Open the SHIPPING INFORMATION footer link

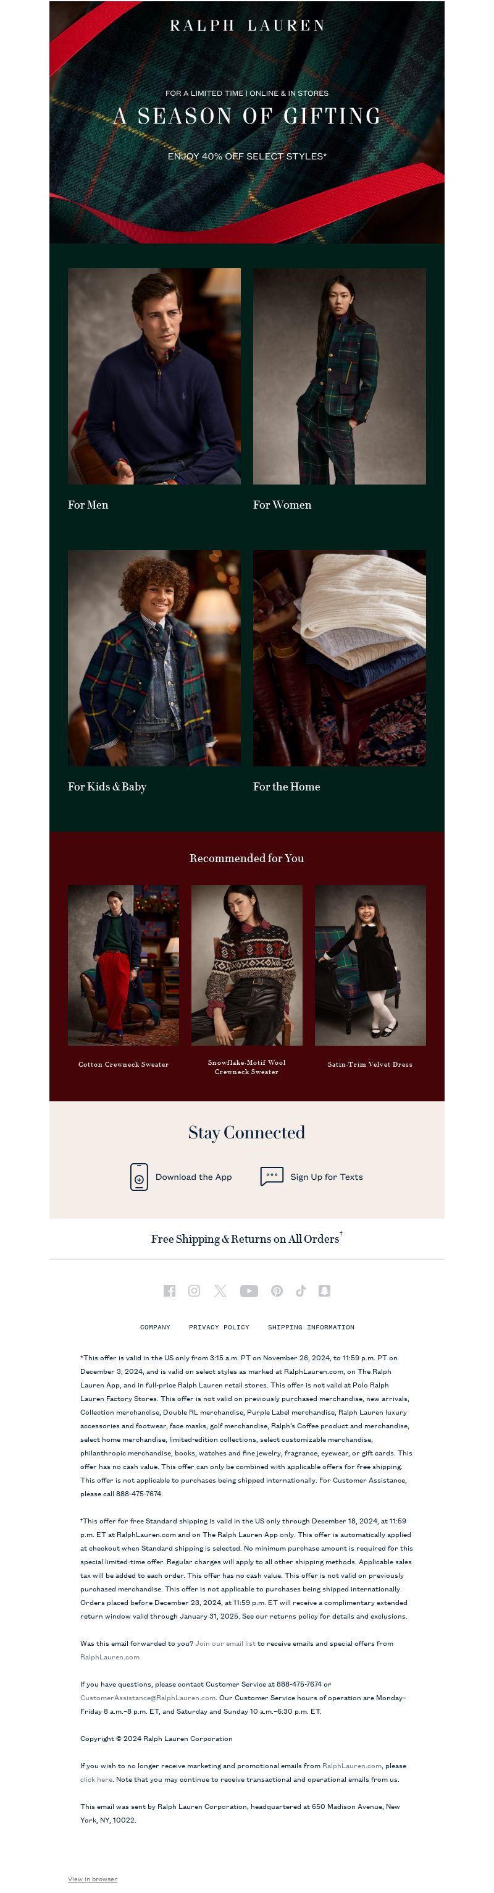point(311,1327)
